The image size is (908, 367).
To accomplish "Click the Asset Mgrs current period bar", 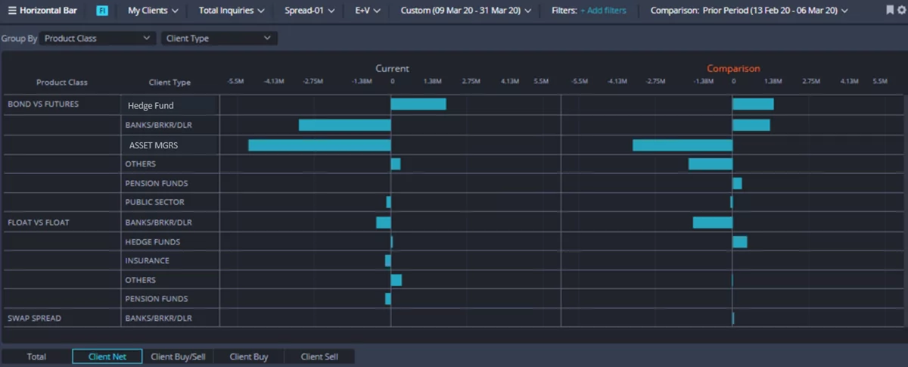I will coord(319,145).
